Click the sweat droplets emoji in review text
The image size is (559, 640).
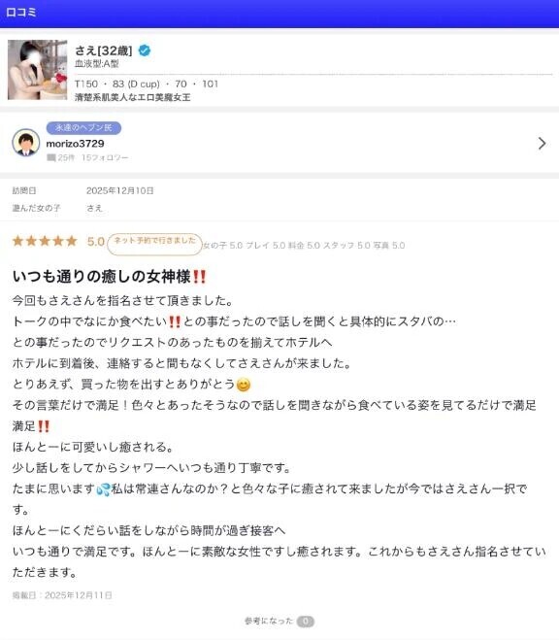point(103,488)
